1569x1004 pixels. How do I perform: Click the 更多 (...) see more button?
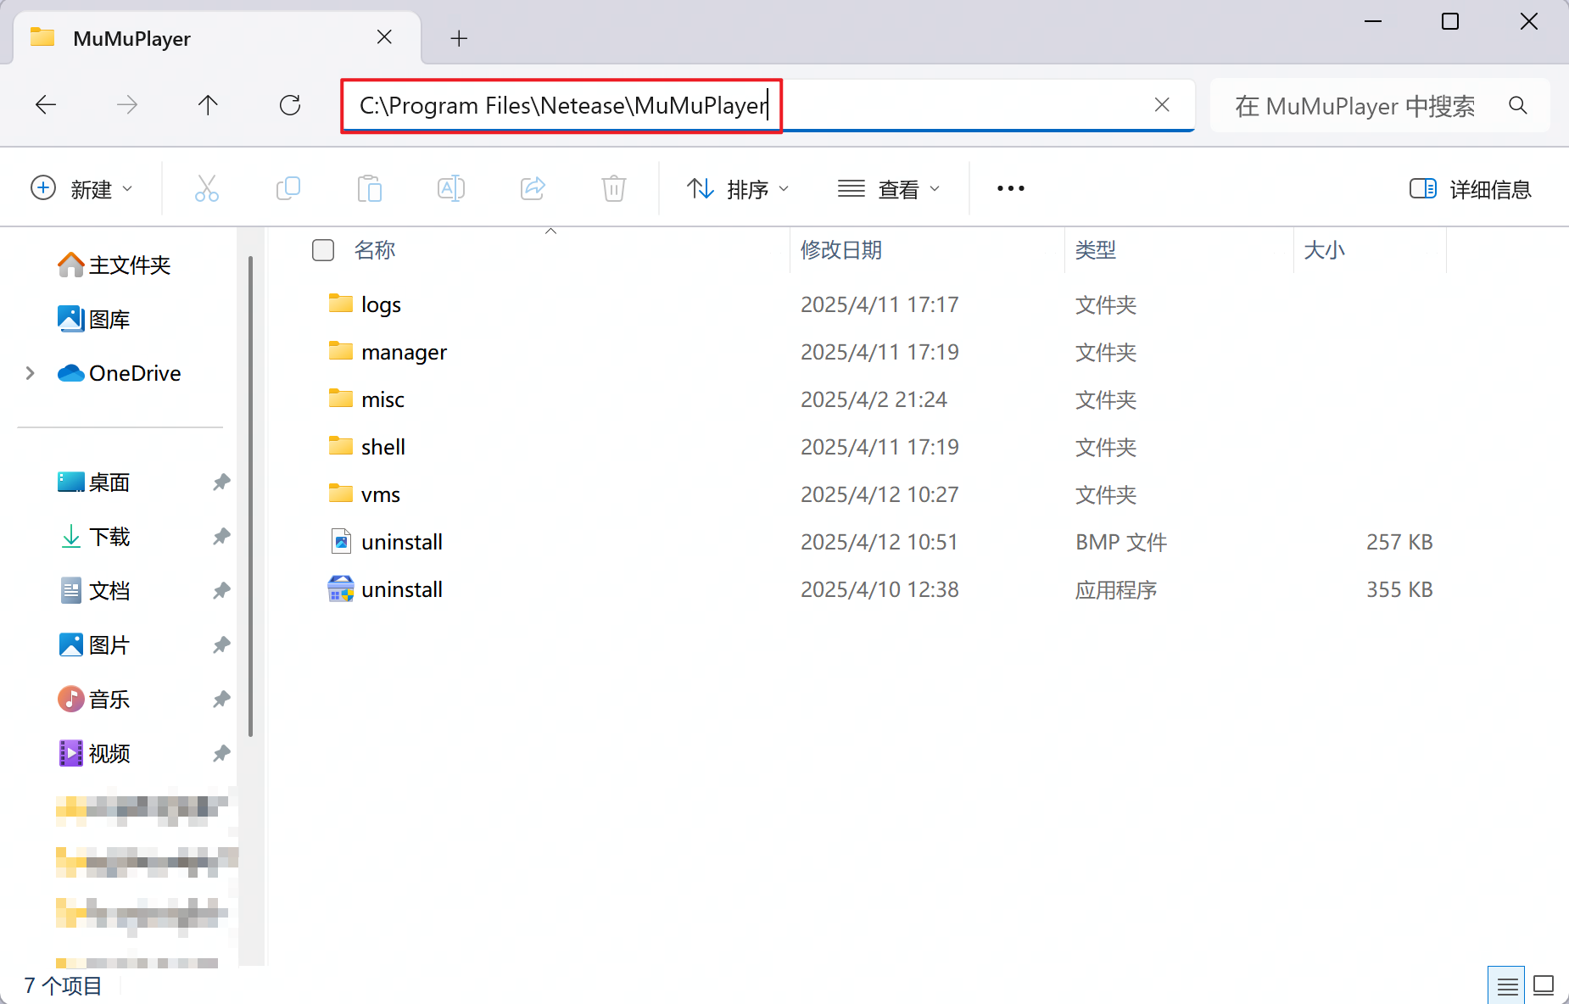tap(1009, 188)
